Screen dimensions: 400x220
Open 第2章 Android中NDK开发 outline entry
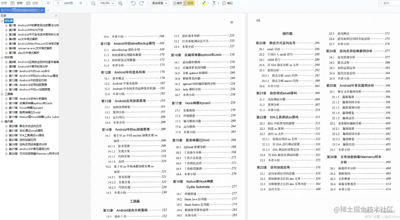coord(26,30)
